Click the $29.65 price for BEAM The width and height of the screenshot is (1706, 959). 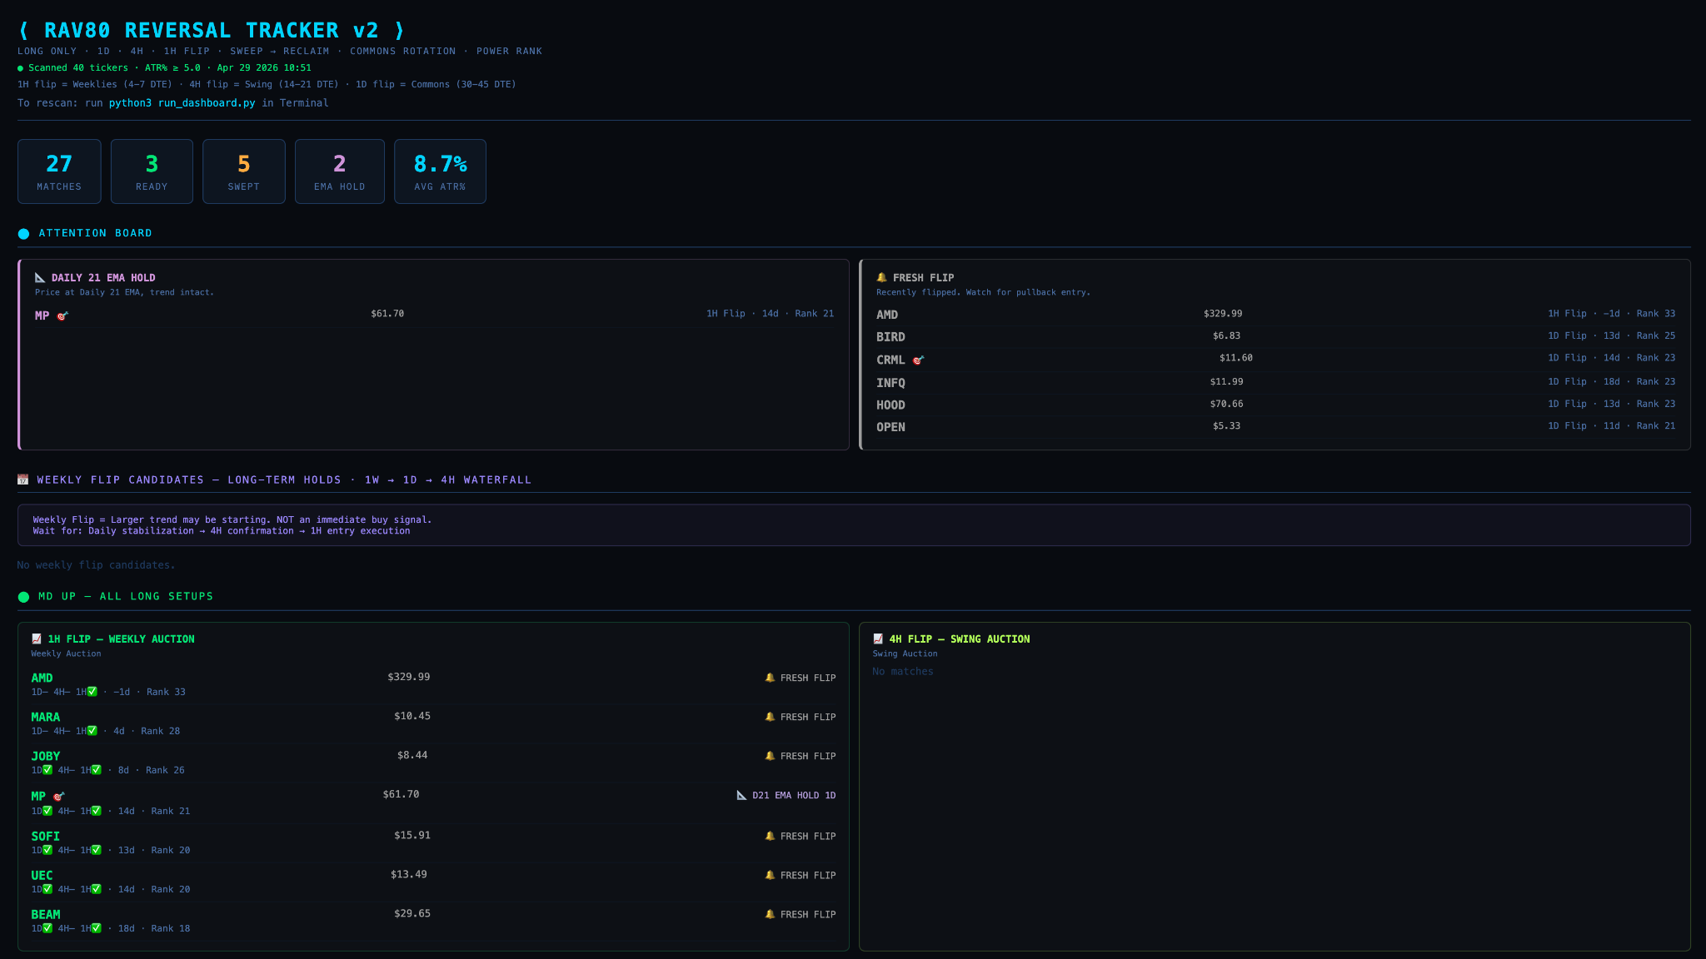[412, 913]
